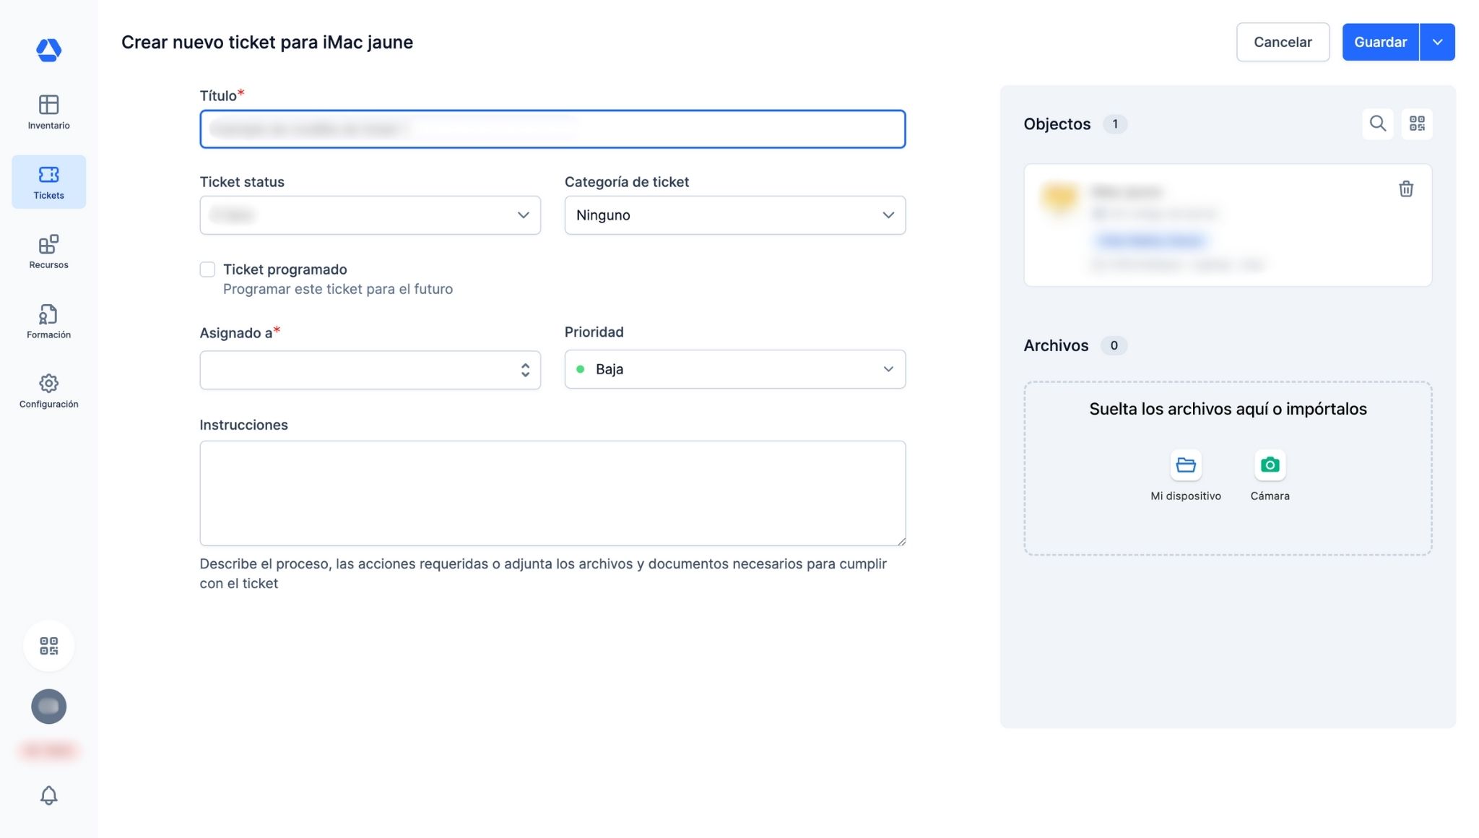Screen dimensions: 1479x838
Task: Delete the object with the trash icon
Action: 1405,189
